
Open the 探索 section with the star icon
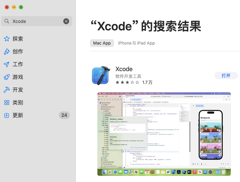(x=13, y=39)
